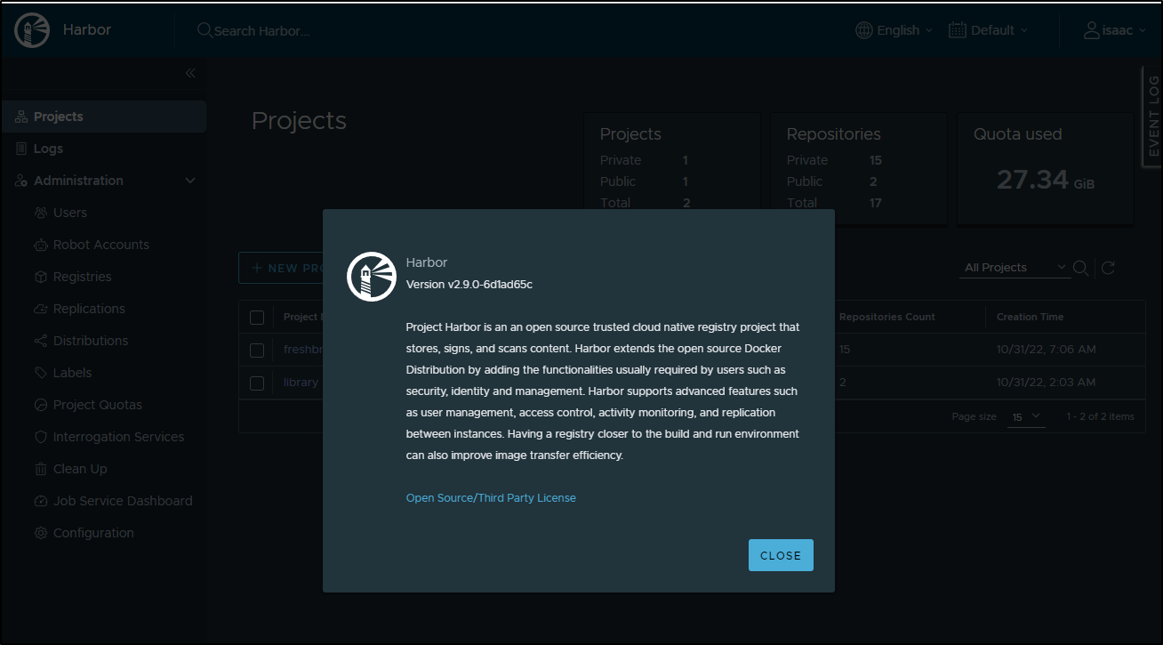Collapse the Administration section chevron
Screen dimensions: 1163x645
[x=189, y=181]
